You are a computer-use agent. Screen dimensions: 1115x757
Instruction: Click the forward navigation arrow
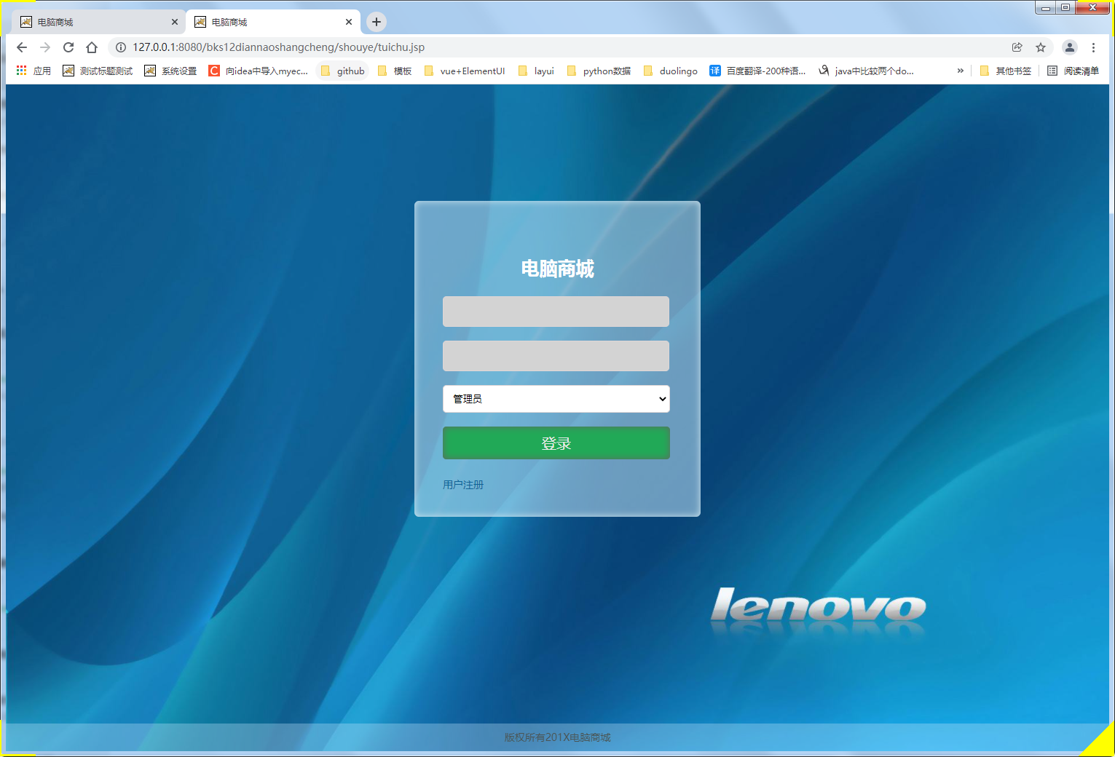tap(45, 47)
